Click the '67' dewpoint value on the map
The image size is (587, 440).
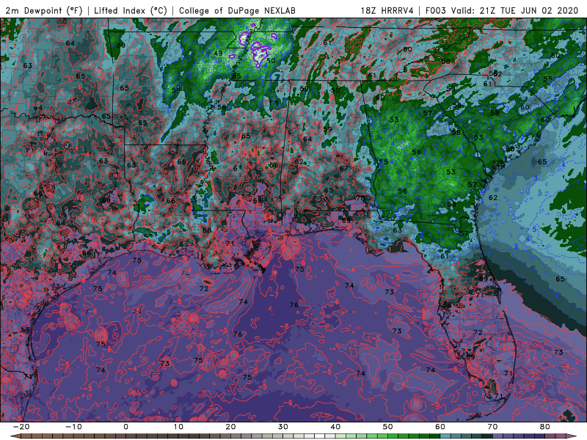[x=343, y=169]
